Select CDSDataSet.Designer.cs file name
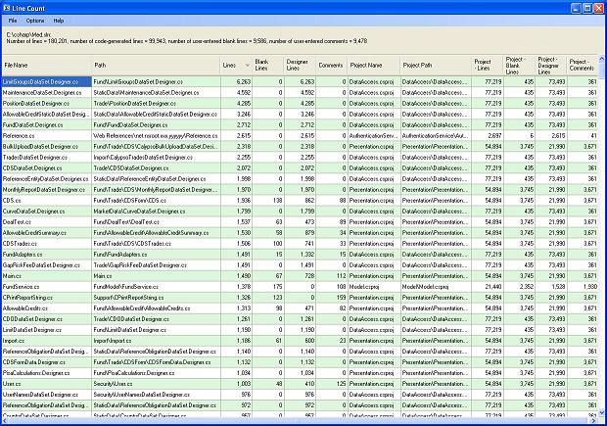607x426 pixels. (32, 168)
